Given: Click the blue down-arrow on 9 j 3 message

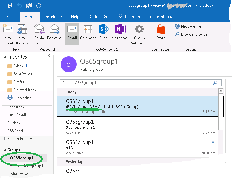Looking at the screenshot, I should (x=213, y=141).
